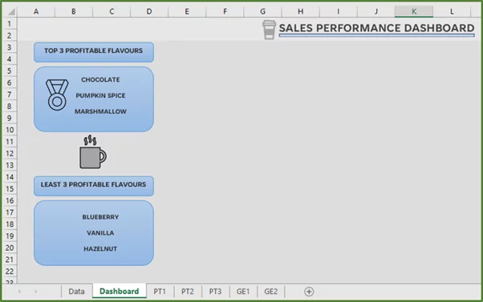
Task: Open the PT2 sheet tab
Action: [187, 292]
